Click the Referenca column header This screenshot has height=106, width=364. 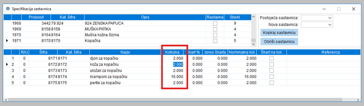[330, 52]
